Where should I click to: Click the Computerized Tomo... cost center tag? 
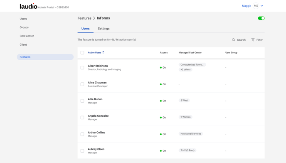point(192,64)
